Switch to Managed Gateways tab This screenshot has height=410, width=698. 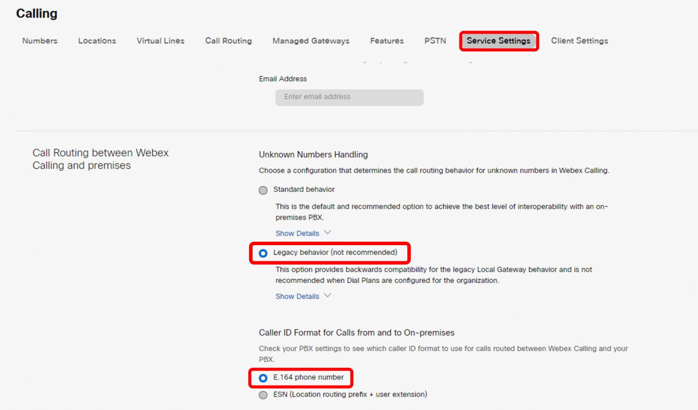[311, 41]
